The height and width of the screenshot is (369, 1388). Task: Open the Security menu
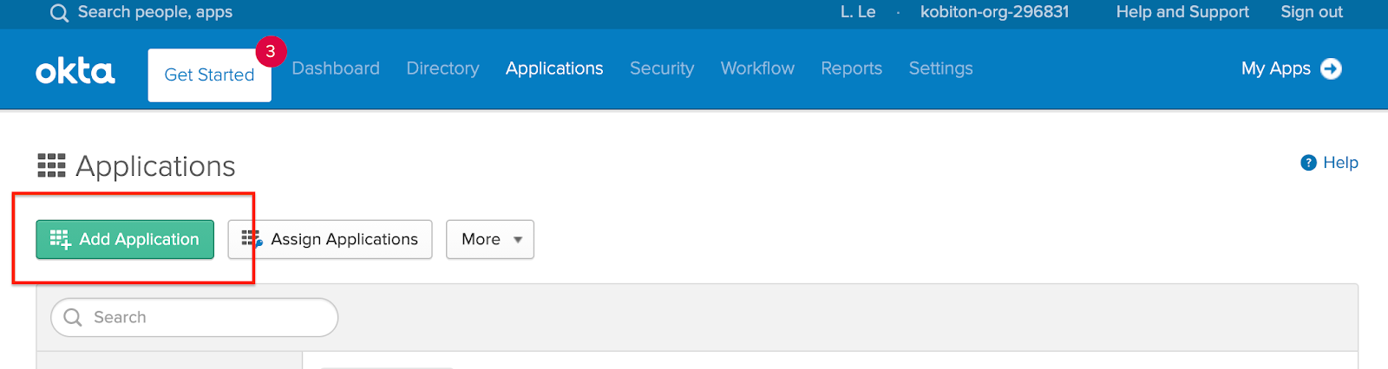(x=662, y=68)
